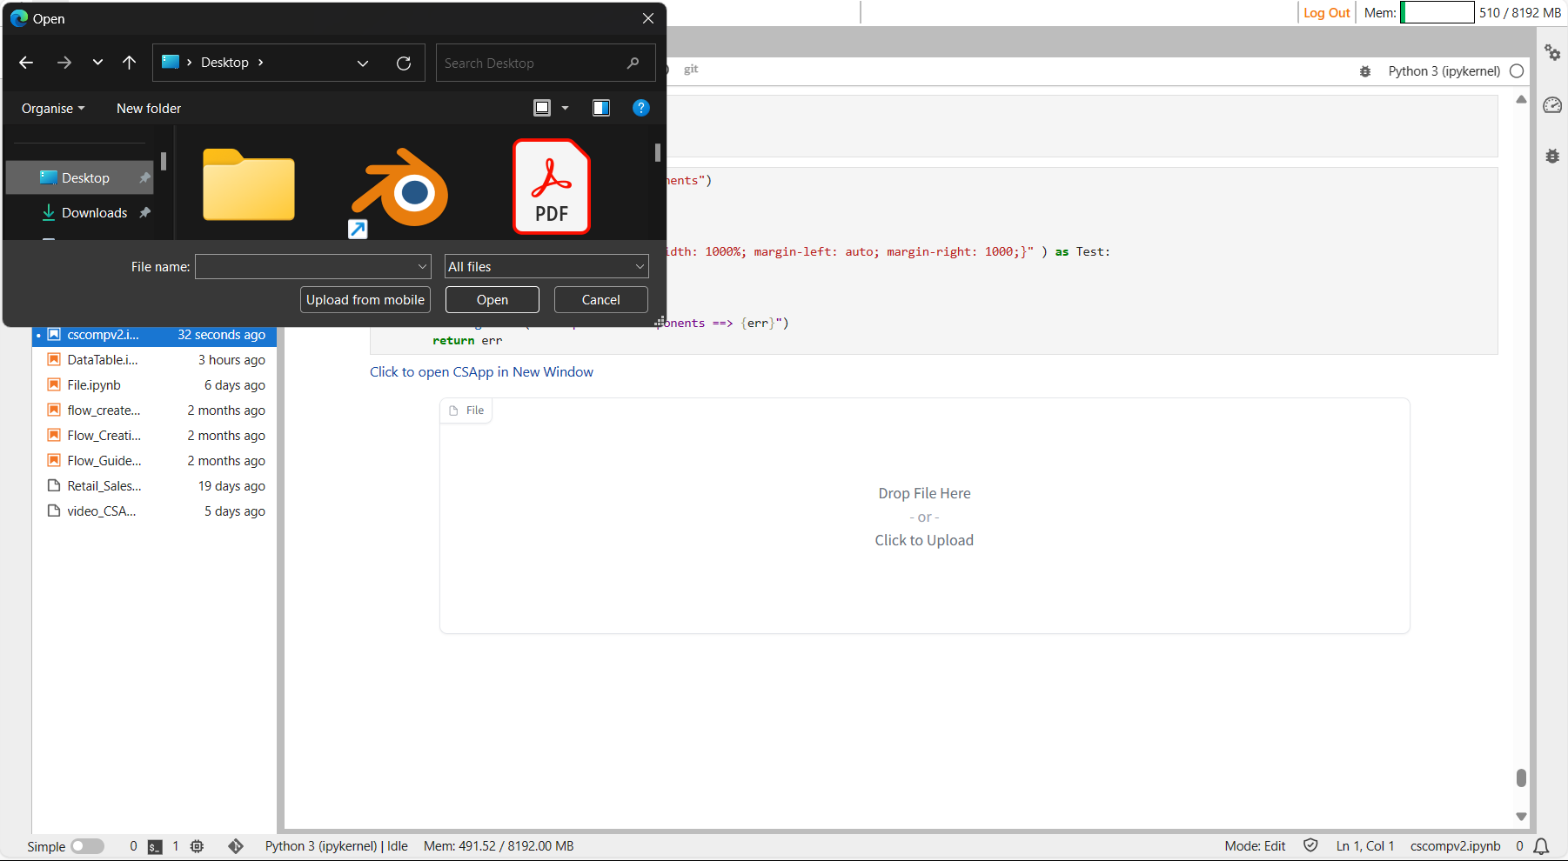Open DataTable notebook in file list
This screenshot has height=861, width=1568.
(155, 360)
